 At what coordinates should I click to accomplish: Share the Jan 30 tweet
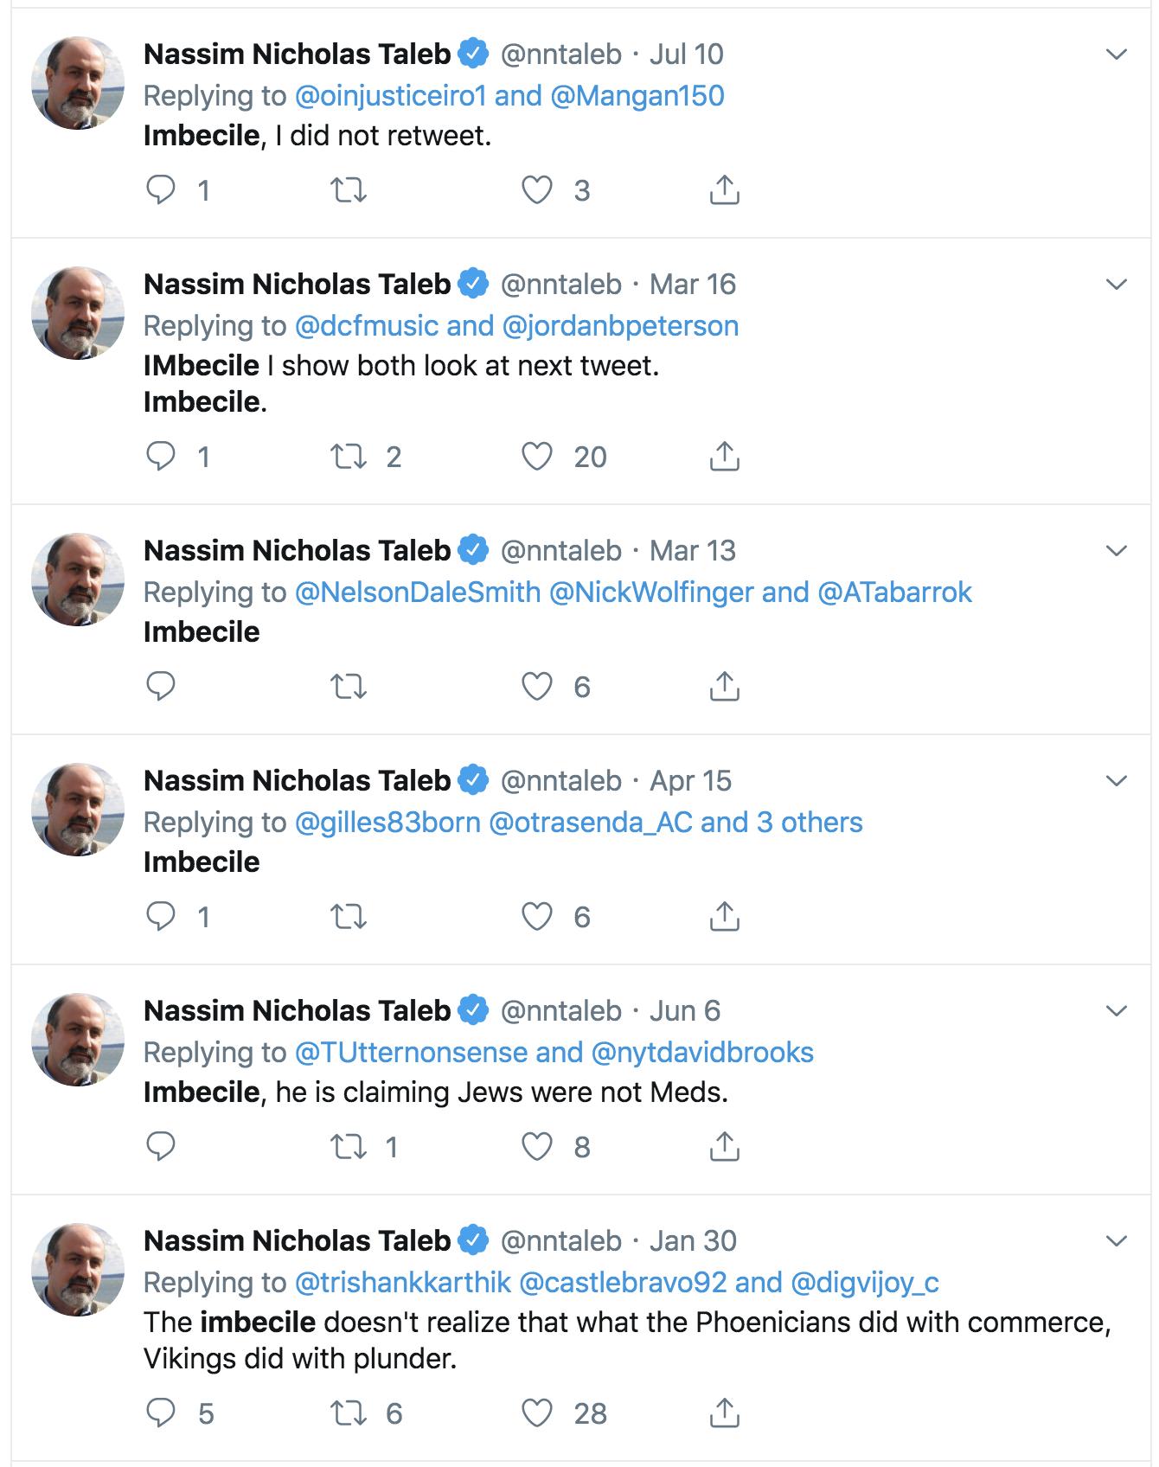724,1413
